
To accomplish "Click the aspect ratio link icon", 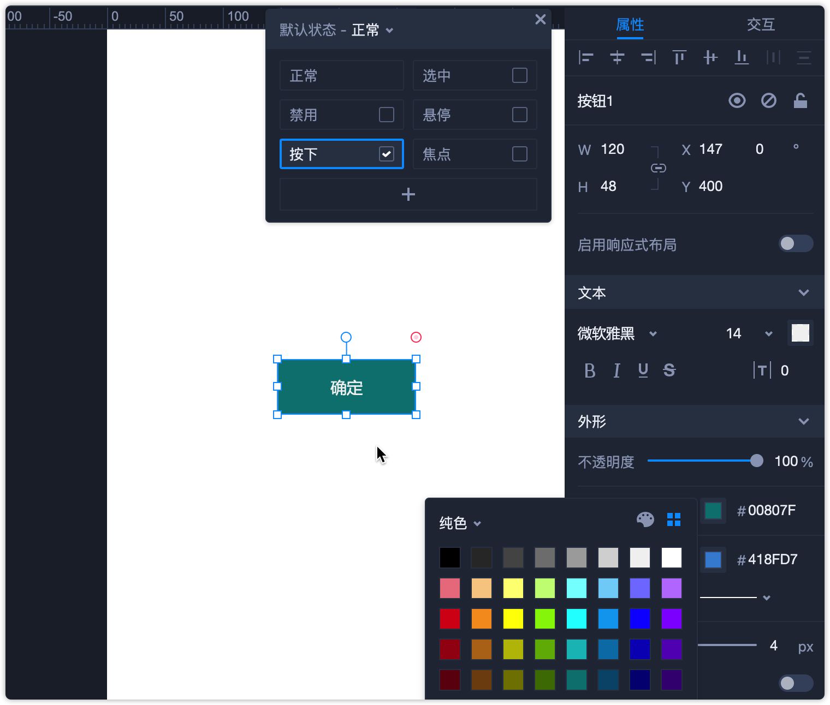I will pos(658,168).
